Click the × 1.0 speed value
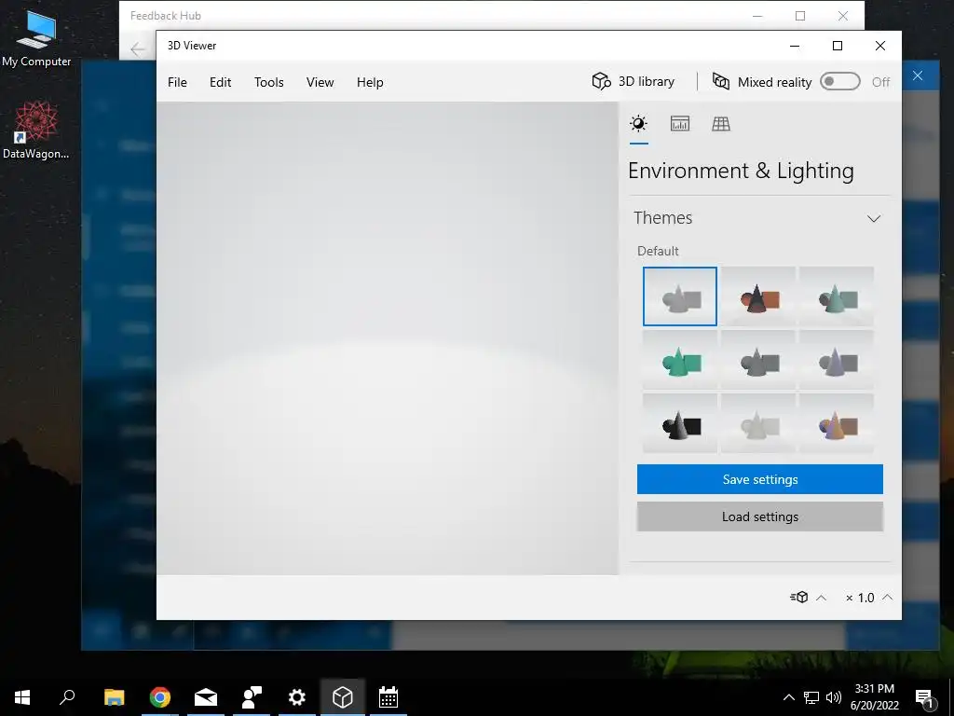The height and width of the screenshot is (716, 954). click(860, 598)
